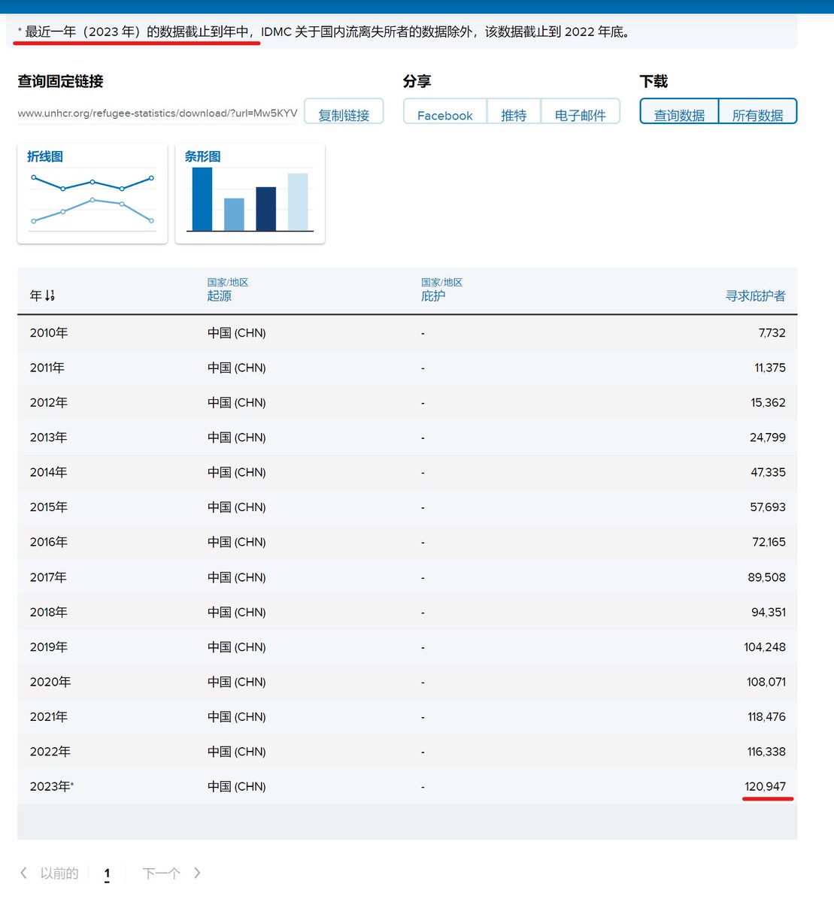The width and height of the screenshot is (834, 902).
Task: Click the value 120,947 in the table
Action: pyautogui.click(x=765, y=786)
